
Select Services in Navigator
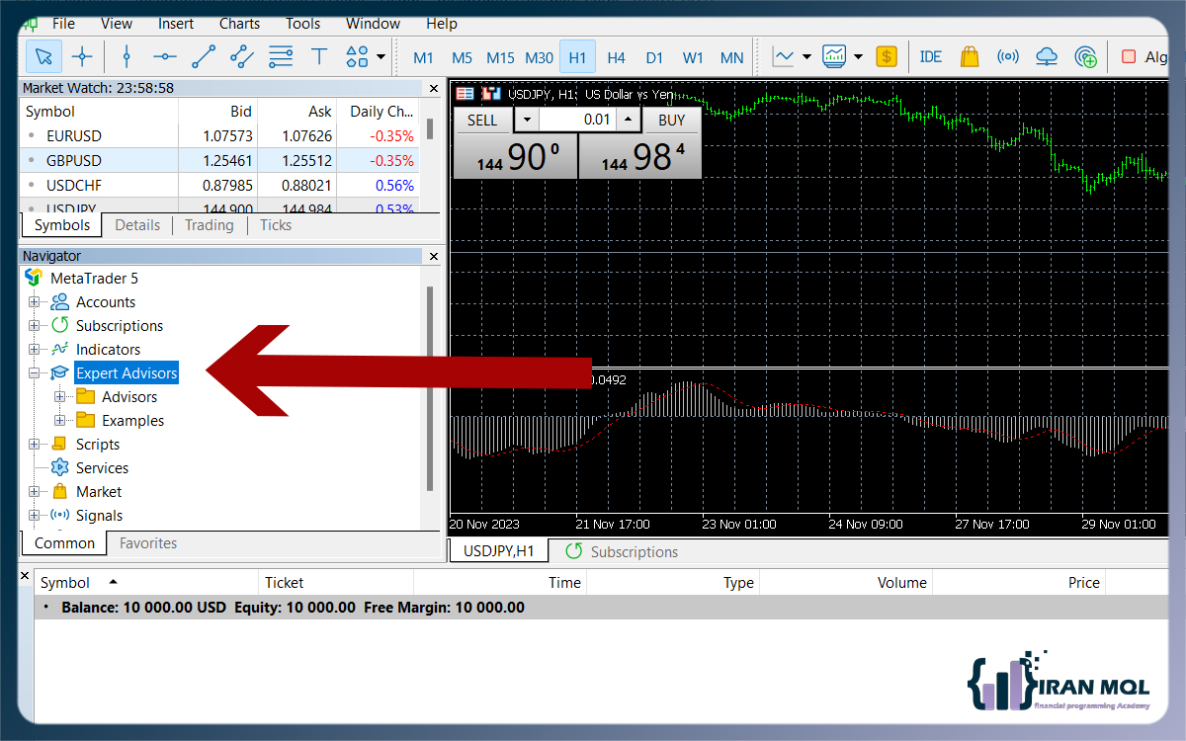tap(102, 468)
